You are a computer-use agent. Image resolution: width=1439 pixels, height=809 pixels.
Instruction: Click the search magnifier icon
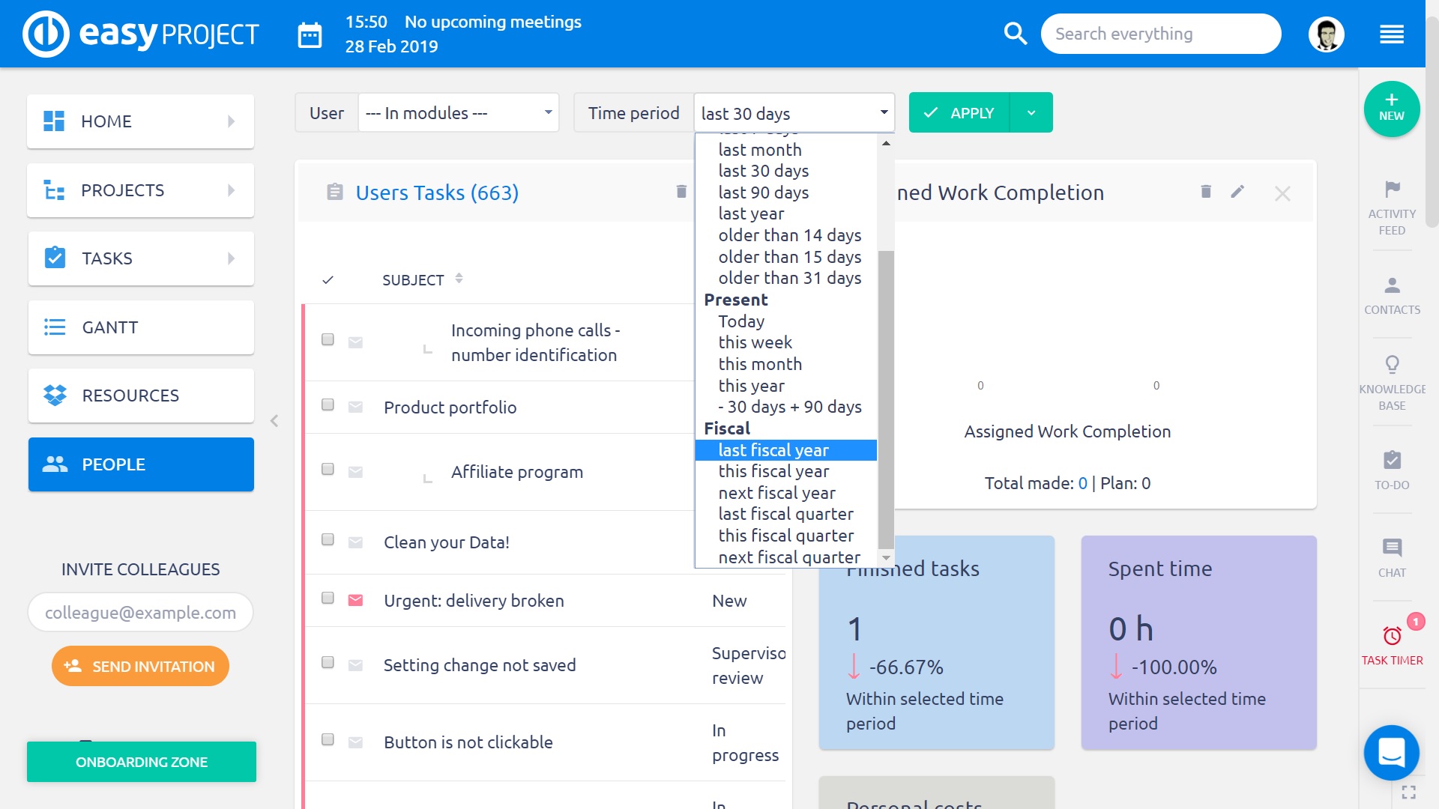pyautogui.click(x=1015, y=34)
